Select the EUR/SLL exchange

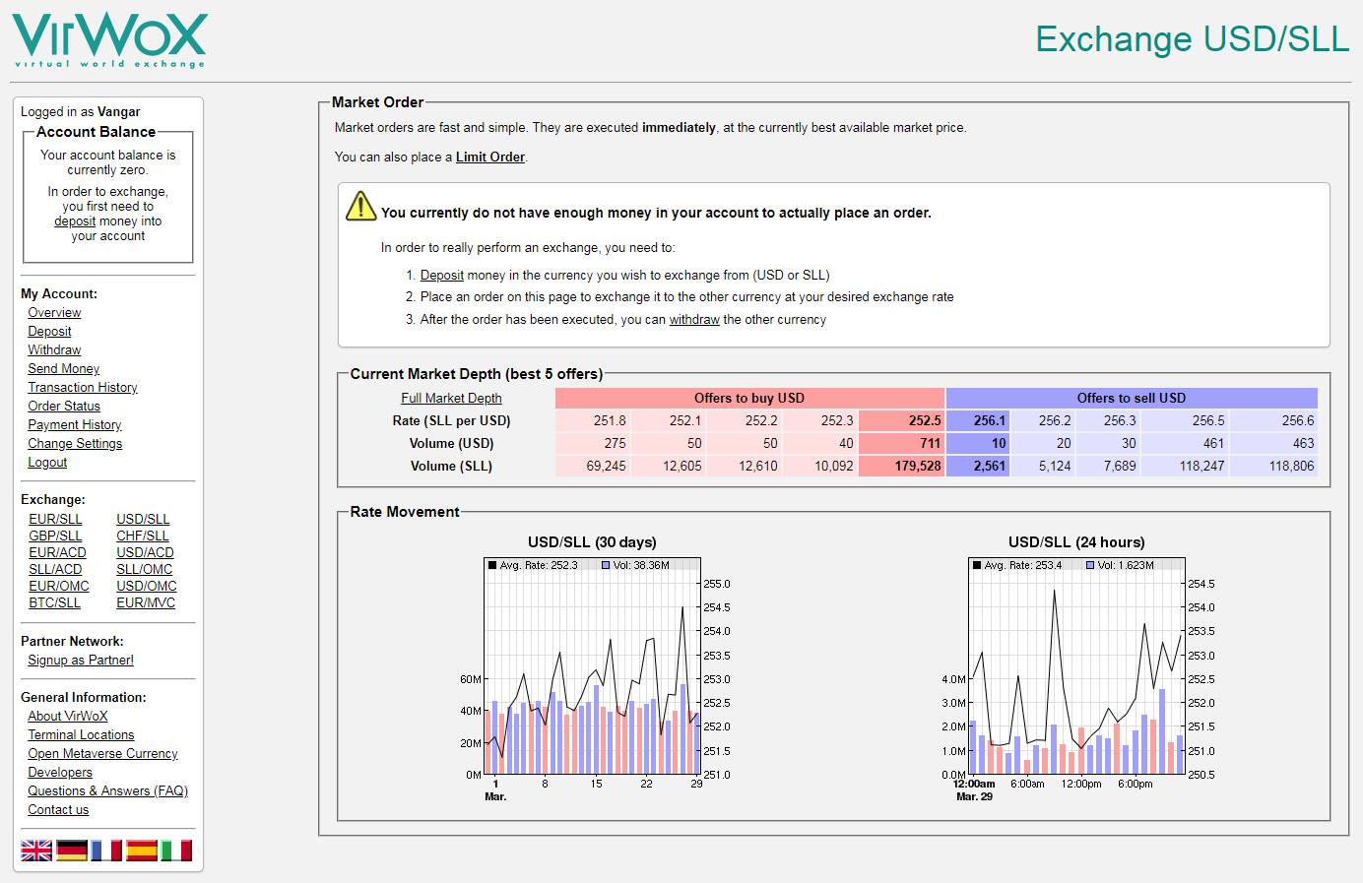55,520
